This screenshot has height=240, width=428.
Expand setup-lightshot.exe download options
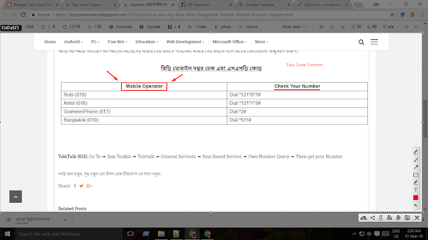[x=65, y=220]
